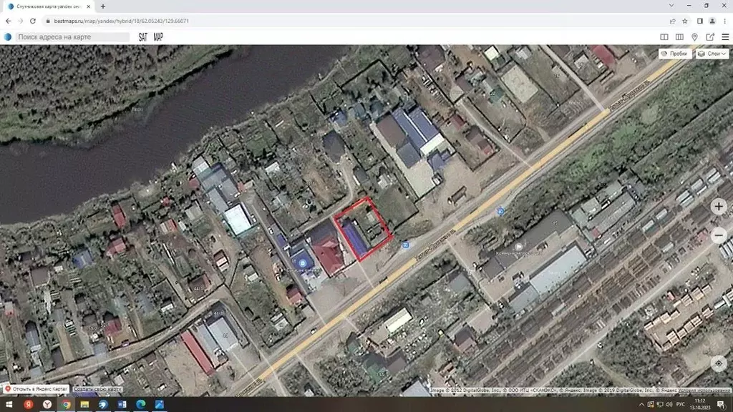Image resolution: width=733 pixels, height=412 pixels.
Task: Open the hamburger menu in the map toolbar
Action: (x=725, y=37)
